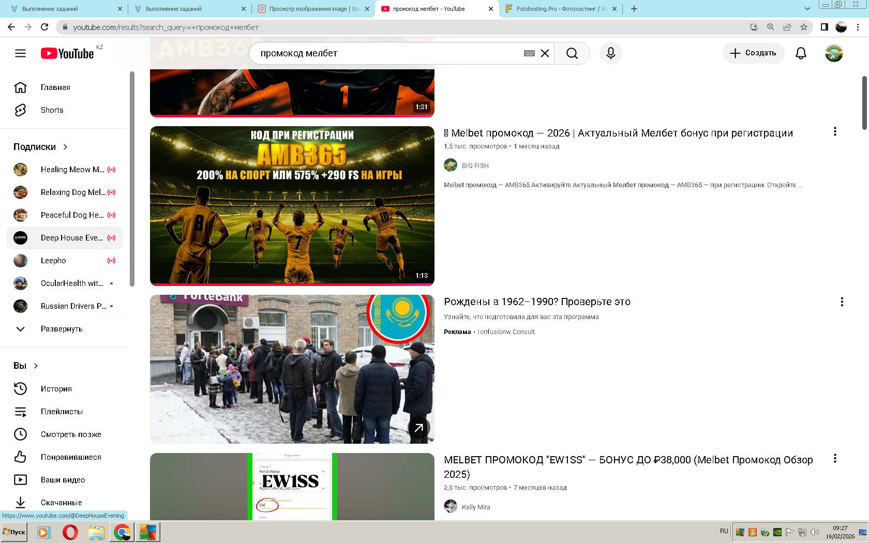869x543 pixels.
Task: Clear the search query with X
Action: pos(545,53)
